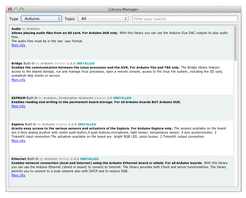The width and height of the screenshot is (246, 198).
Task: Click the Ethernet INSTALLED status label
Action: tap(89, 159)
